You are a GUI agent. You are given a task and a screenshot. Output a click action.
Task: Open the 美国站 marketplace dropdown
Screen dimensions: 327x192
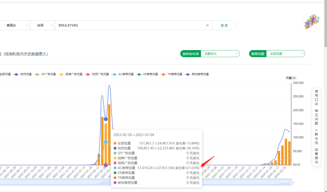[x=15, y=25]
